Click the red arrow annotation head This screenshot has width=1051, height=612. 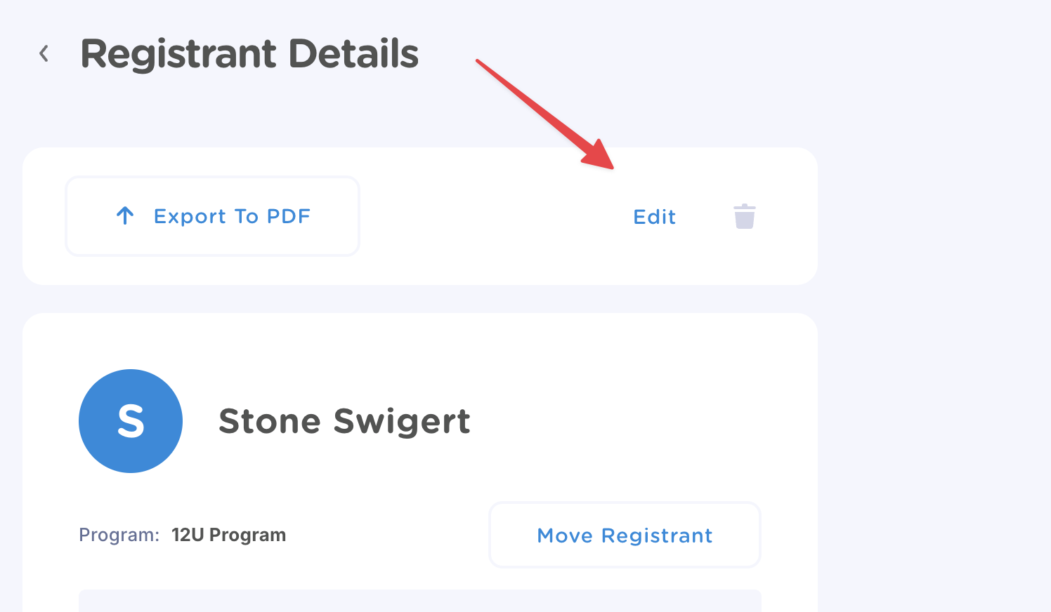point(601,158)
